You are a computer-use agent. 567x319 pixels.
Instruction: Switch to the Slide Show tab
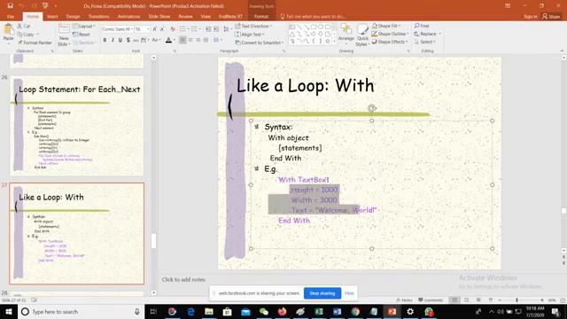(159, 16)
